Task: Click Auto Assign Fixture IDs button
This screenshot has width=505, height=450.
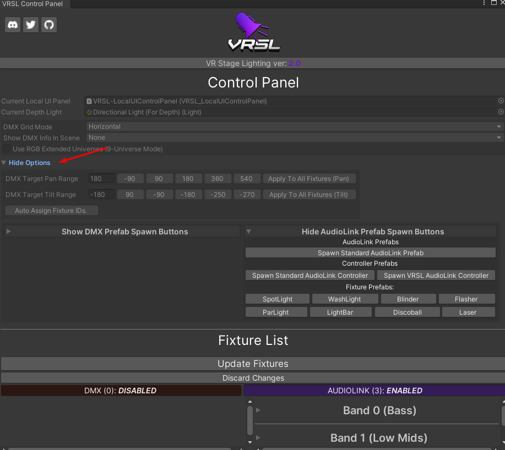Action: tap(51, 210)
